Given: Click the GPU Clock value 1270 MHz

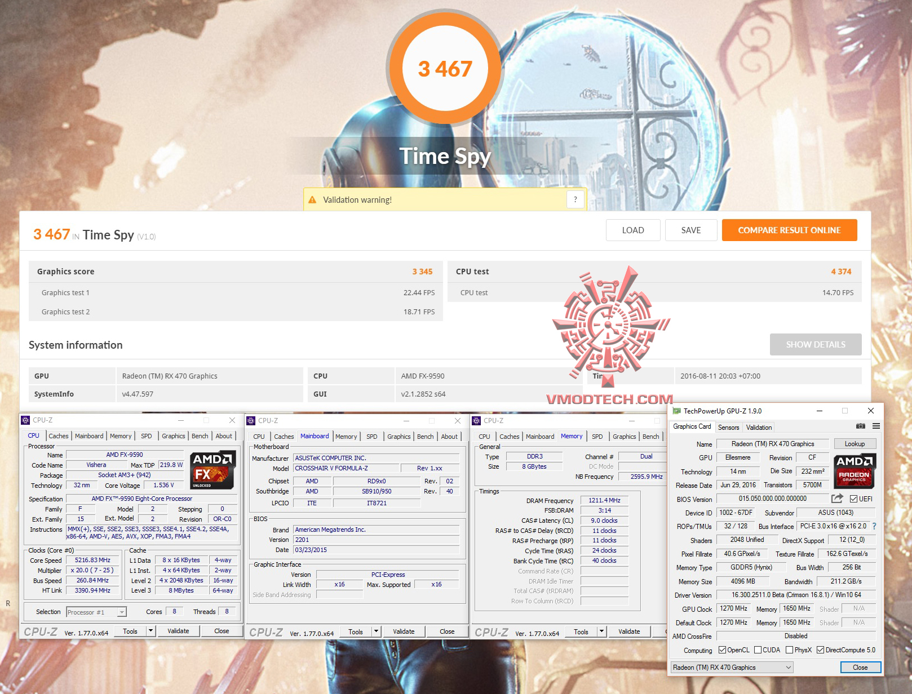Looking at the screenshot, I should click(734, 608).
